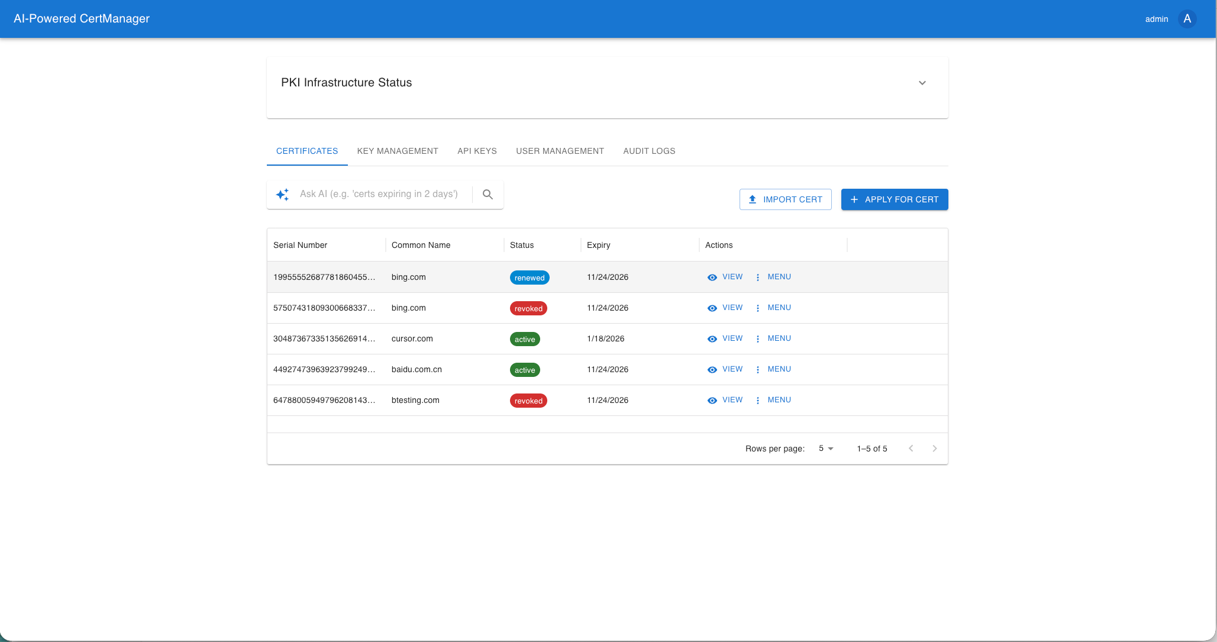Switch to Key Management tab
Viewport: 1217px width, 642px height.
398,151
